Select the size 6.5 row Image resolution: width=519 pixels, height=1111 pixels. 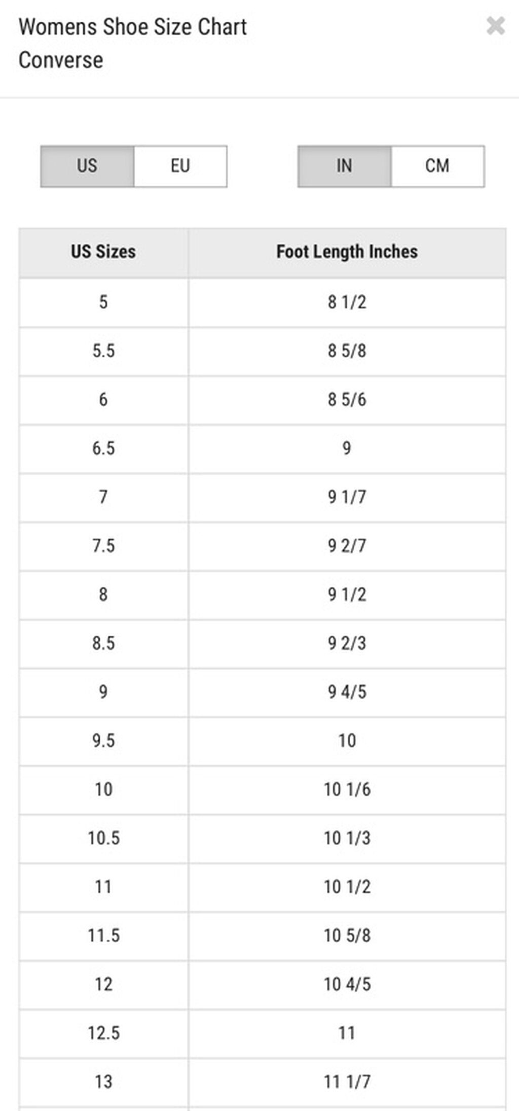click(263, 448)
